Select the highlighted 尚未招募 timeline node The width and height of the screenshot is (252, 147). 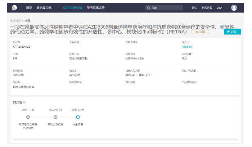pos(78,117)
